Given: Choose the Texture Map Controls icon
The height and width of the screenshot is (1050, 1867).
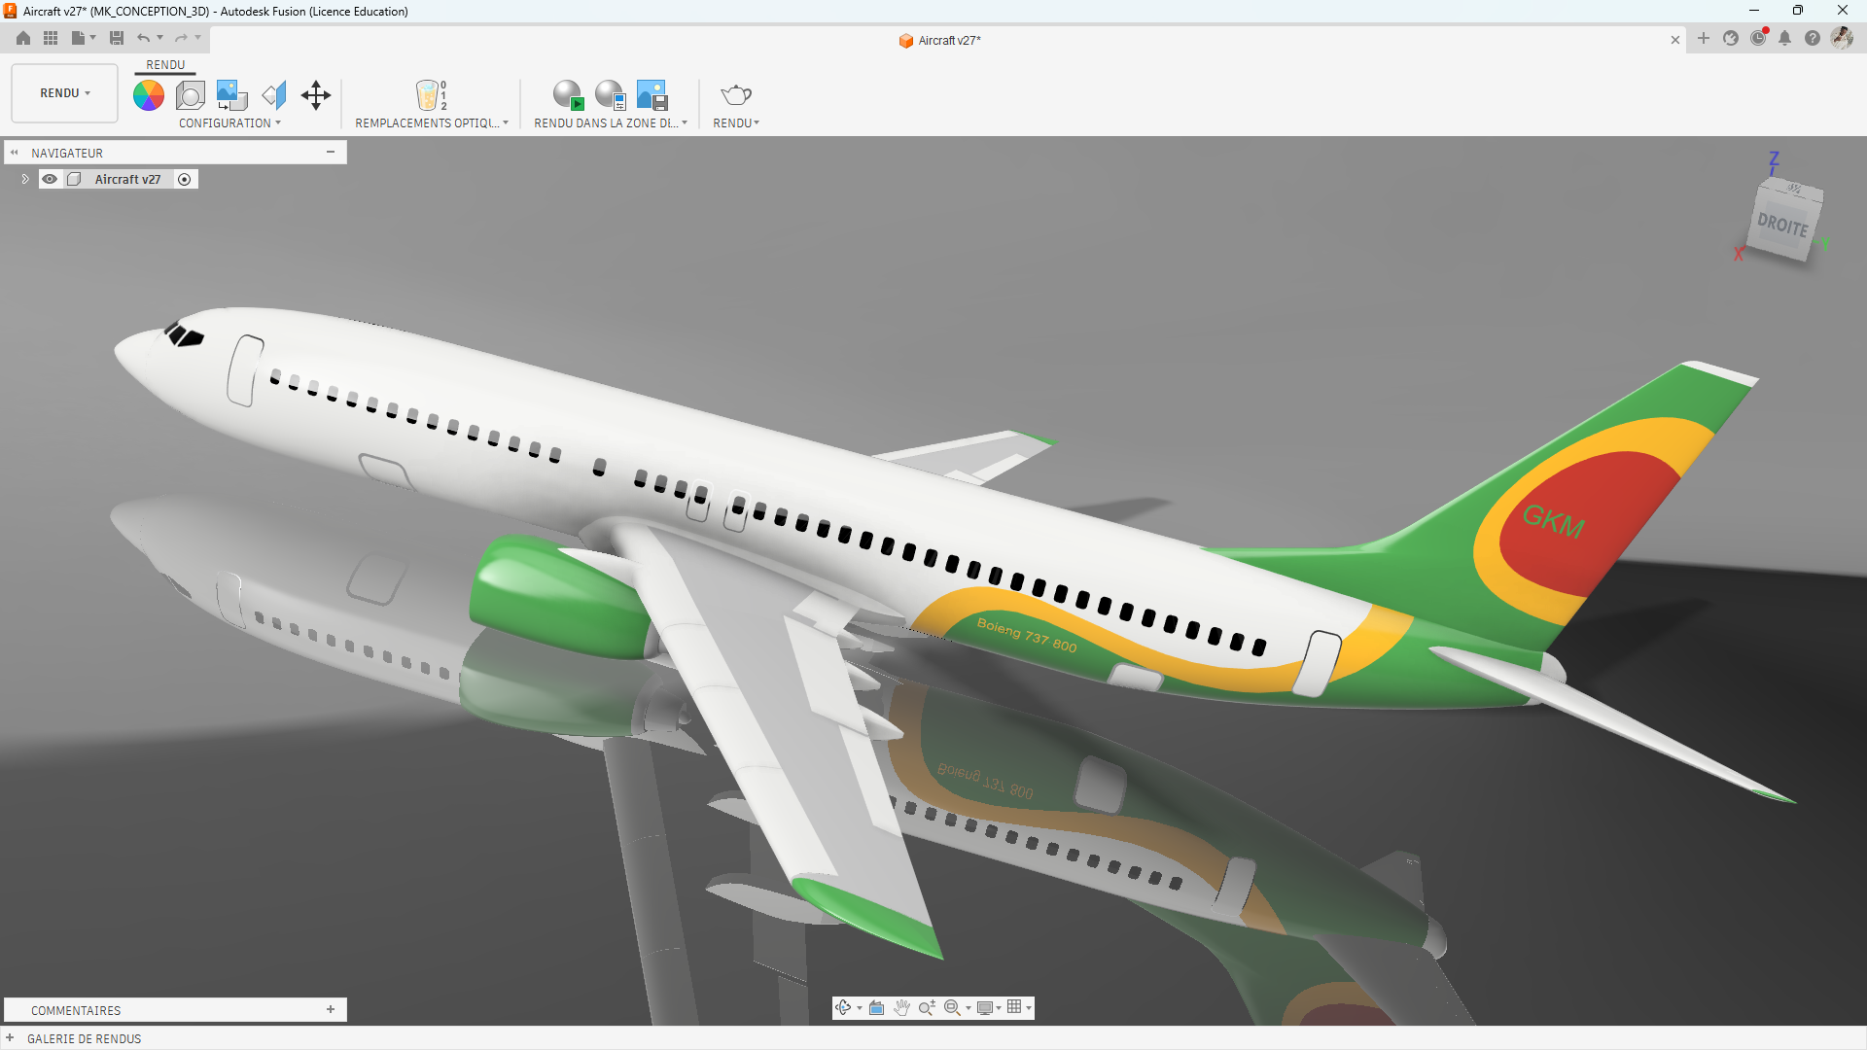Looking at the screenshot, I should (x=274, y=95).
